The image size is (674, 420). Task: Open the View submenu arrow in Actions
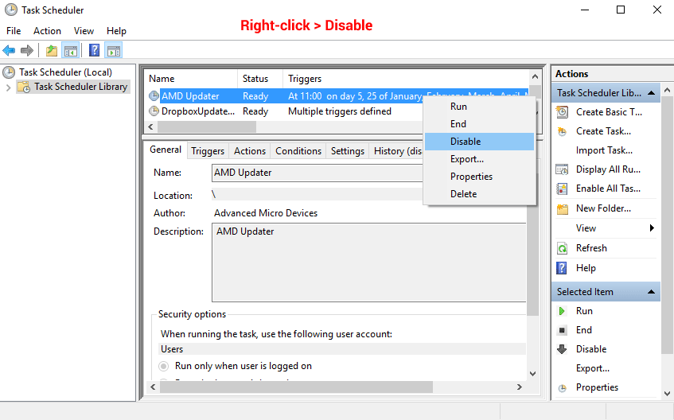pyautogui.click(x=652, y=228)
